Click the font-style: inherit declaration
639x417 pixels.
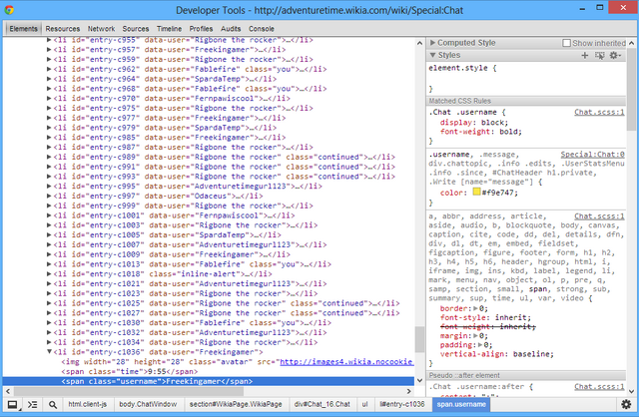(485, 317)
